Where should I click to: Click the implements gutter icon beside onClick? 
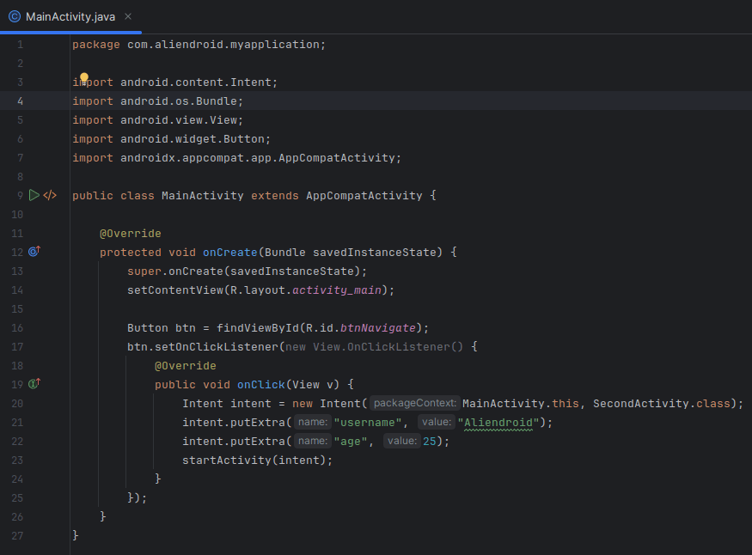(x=34, y=384)
